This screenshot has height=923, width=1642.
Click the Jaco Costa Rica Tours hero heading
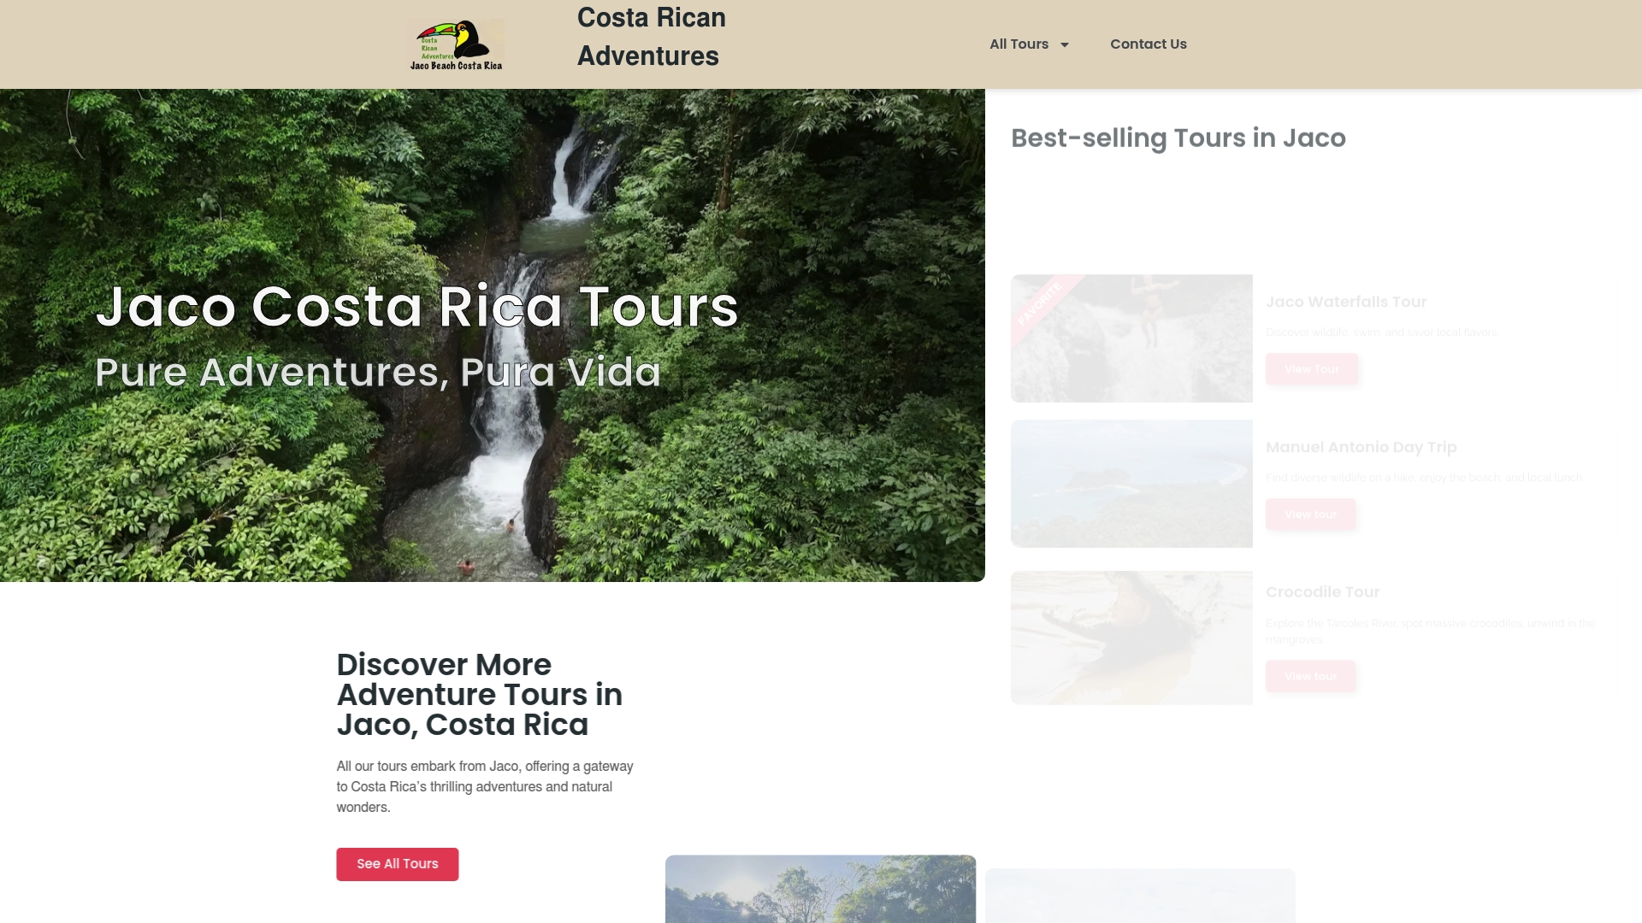click(x=416, y=307)
